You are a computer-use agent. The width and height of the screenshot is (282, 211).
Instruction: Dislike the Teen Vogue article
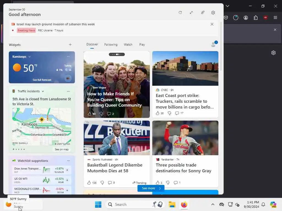click(101, 114)
